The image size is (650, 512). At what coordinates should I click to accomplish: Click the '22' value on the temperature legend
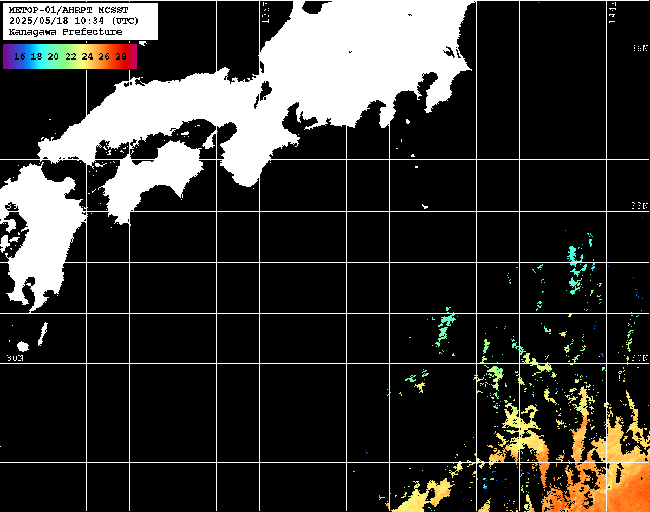tap(70, 56)
